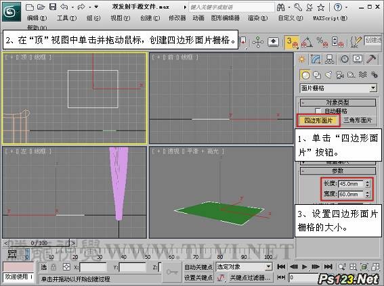384x286 pixels.
Task: Click the 自动关键点 button
Action: pos(198,267)
